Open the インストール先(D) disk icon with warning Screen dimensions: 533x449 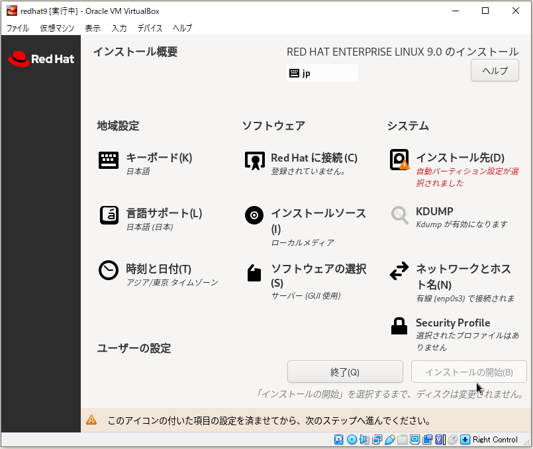coord(399,160)
